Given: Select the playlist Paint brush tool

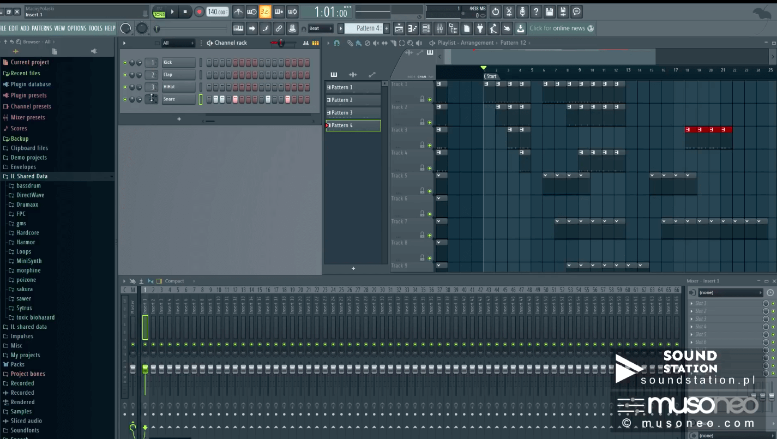Looking at the screenshot, I should (358, 43).
